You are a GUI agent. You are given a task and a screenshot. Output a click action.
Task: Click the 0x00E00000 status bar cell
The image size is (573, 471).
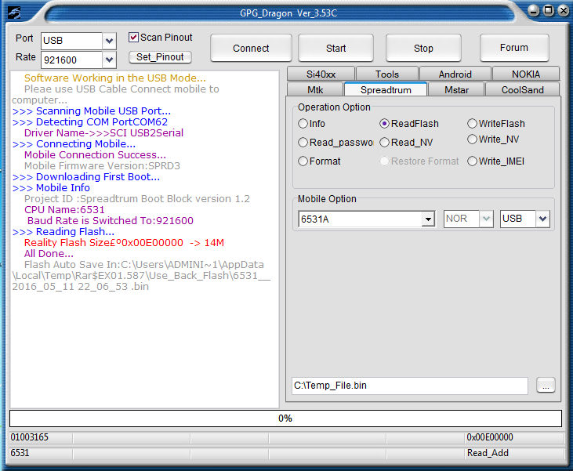[514, 437]
